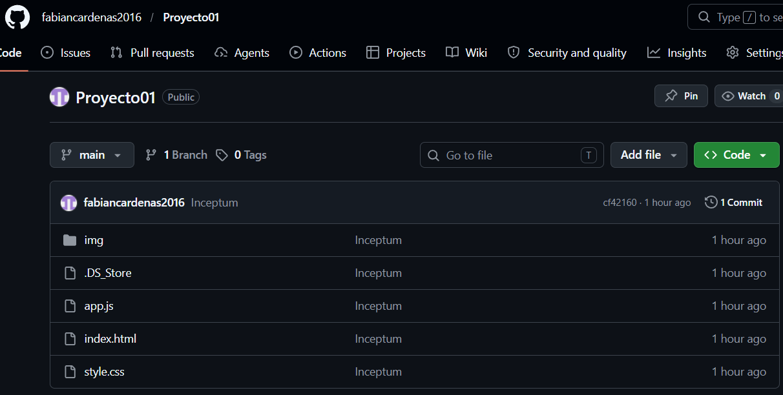
Task: Open the .DS_Store file
Action: 108,273
